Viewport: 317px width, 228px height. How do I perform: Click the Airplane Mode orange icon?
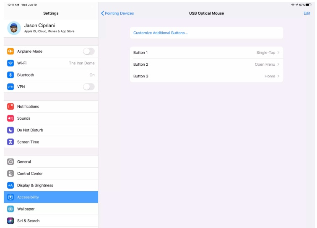click(10, 51)
